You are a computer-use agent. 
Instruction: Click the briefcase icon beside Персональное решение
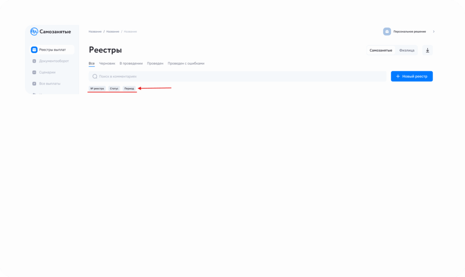tap(387, 32)
